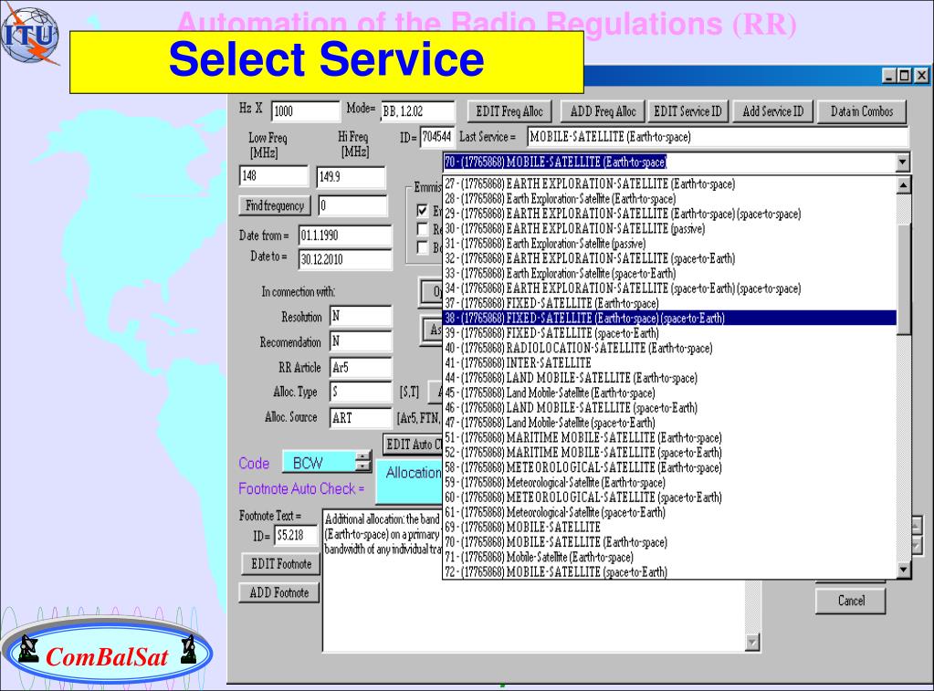
Task: Click the ID field showing 704544
Action: click(436, 137)
